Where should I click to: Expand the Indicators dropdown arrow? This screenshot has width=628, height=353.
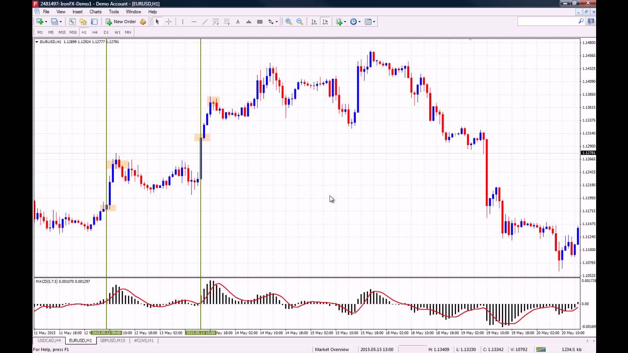coord(345,22)
